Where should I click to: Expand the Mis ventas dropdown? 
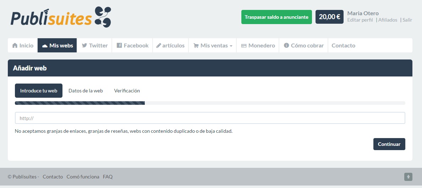(x=213, y=45)
